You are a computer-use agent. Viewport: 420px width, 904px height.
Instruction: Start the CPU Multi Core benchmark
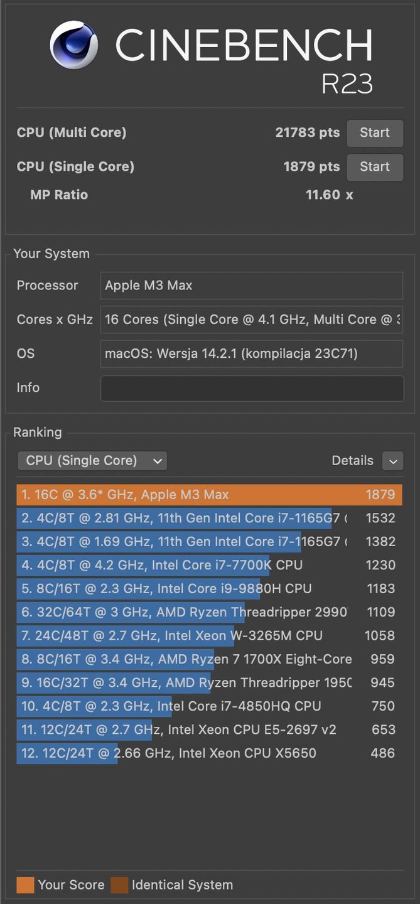(x=375, y=132)
